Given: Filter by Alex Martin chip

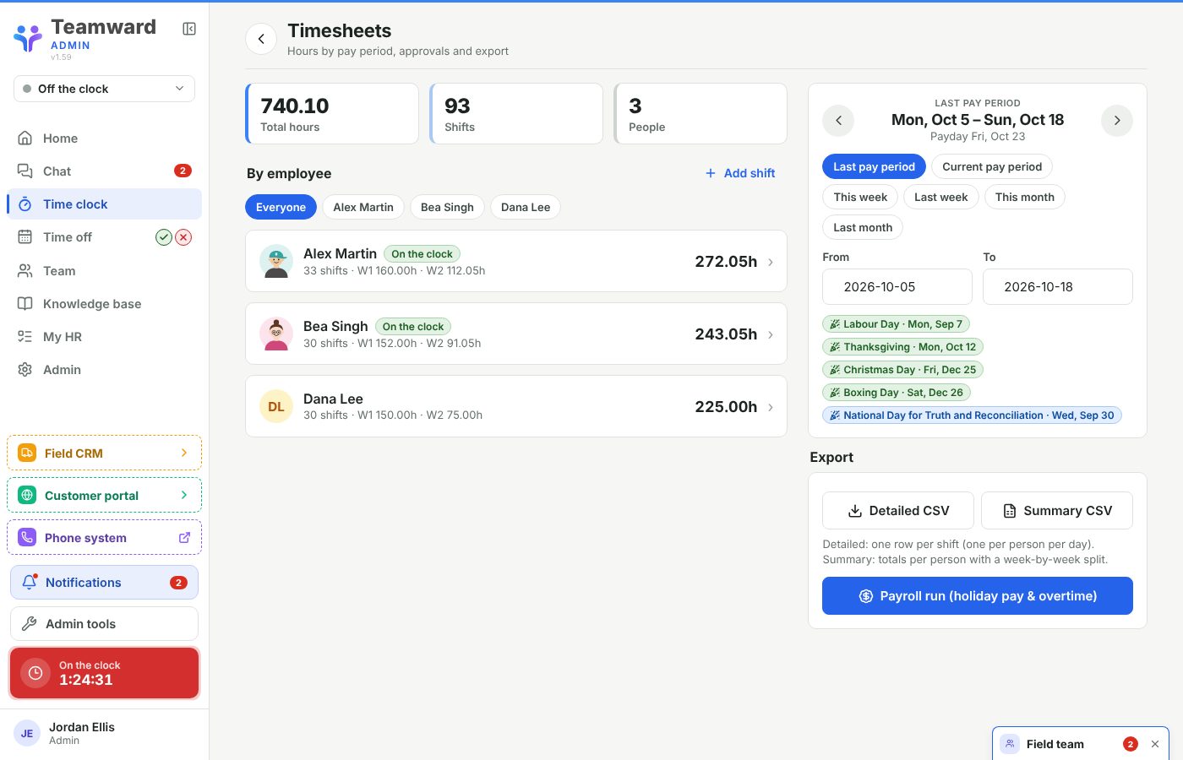Looking at the screenshot, I should 363,208.
